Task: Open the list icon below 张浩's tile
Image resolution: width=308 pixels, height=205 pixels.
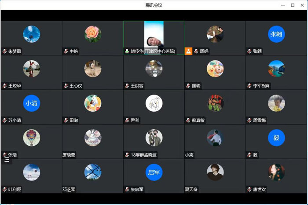Action: (7, 160)
